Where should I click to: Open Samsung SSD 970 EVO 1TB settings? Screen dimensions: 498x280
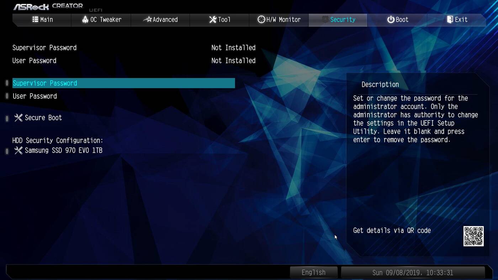pos(63,150)
